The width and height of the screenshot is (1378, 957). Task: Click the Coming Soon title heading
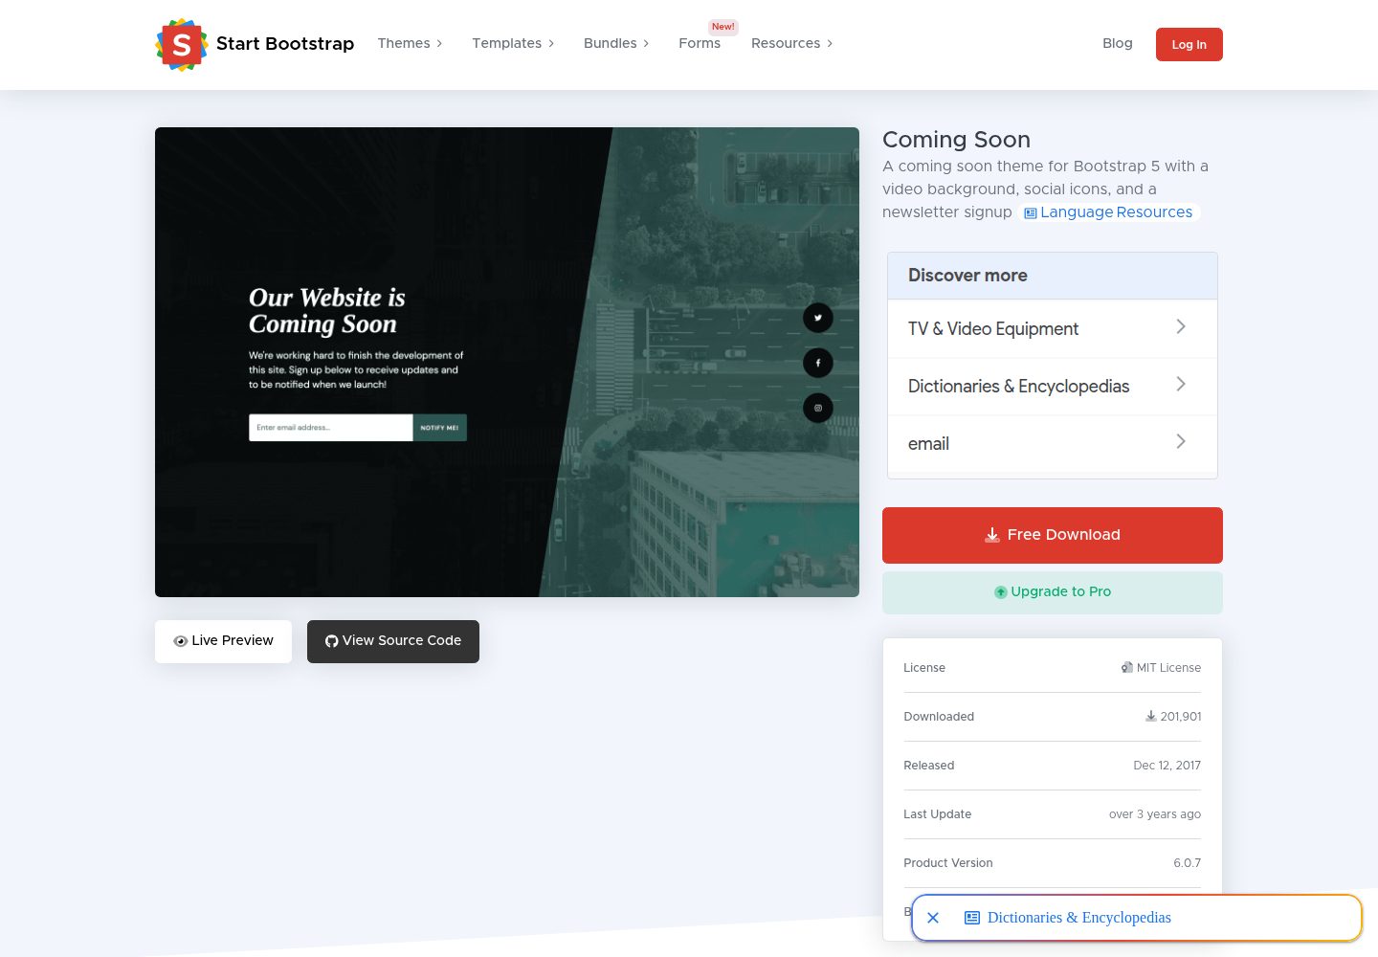point(956,140)
